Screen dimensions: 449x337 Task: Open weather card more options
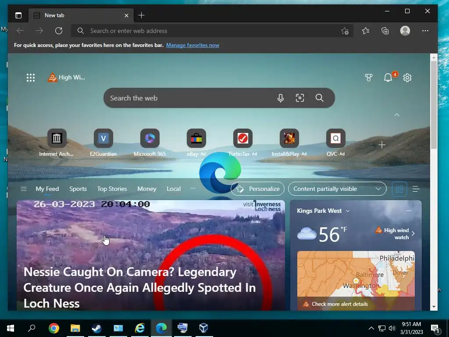[409, 211]
